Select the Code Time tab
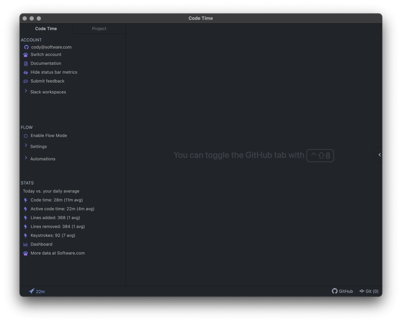Image resolution: width=402 pixels, height=323 pixels. click(x=46, y=28)
